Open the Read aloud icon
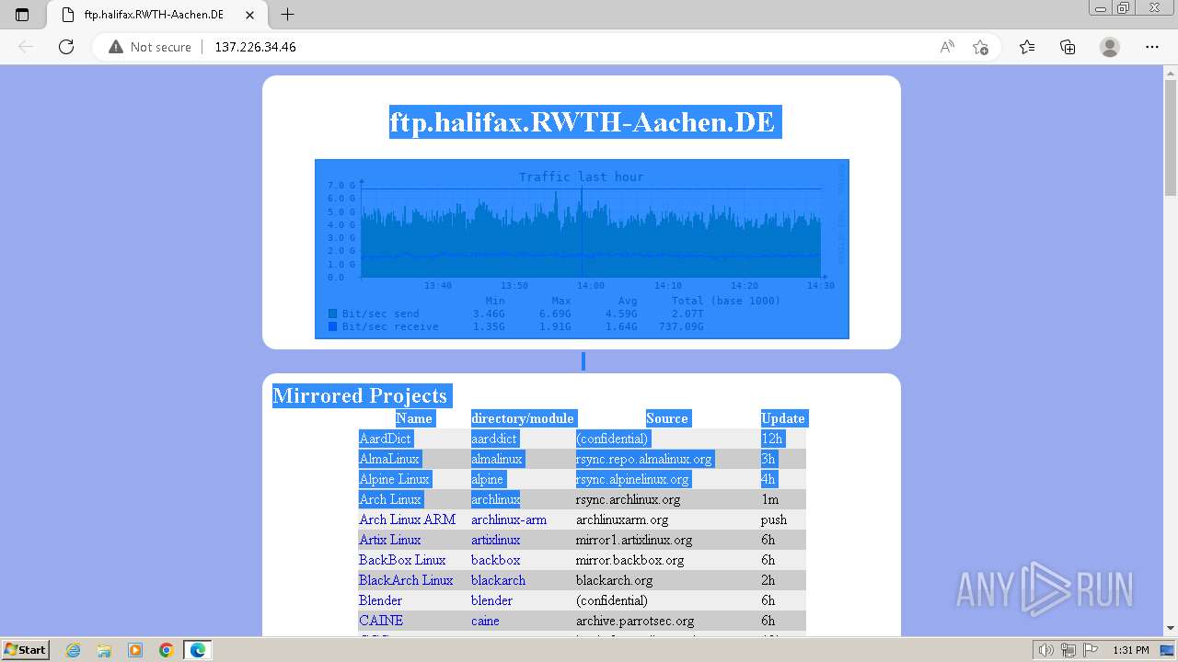1178x662 pixels. [x=947, y=47]
